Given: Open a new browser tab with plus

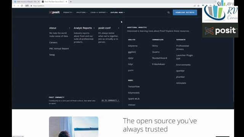Looking at the screenshot, I should 71,2.
